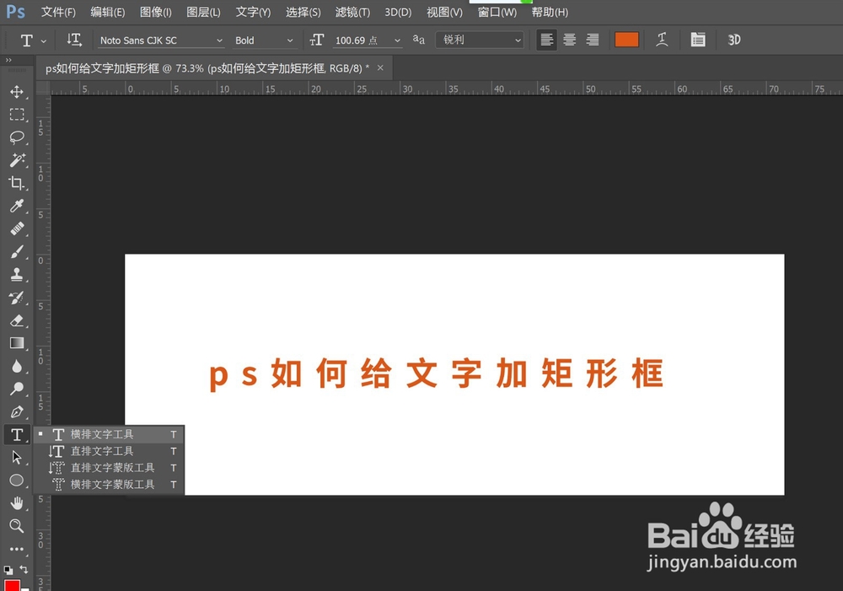Click the orange canvas text ps如何给文字加矩形框
This screenshot has width=843, height=591.
[x=436, y=374]
